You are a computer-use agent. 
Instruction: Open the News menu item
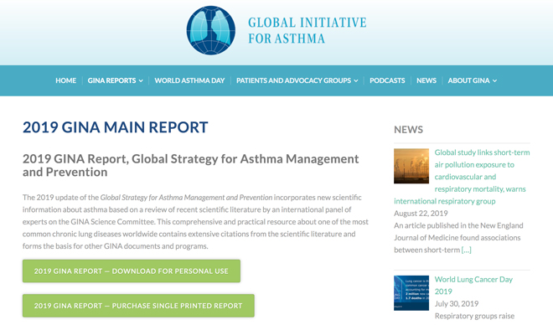[426, 80]
